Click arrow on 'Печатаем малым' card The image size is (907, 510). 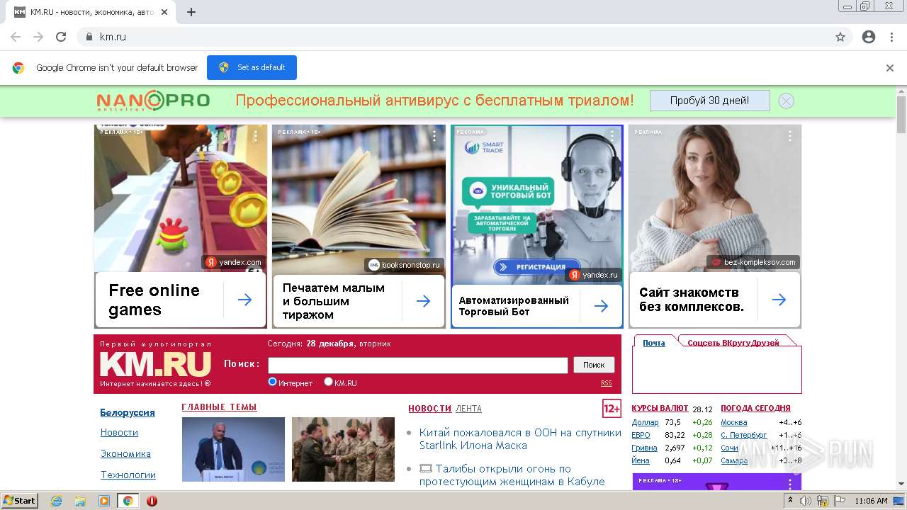coord(423,301)
